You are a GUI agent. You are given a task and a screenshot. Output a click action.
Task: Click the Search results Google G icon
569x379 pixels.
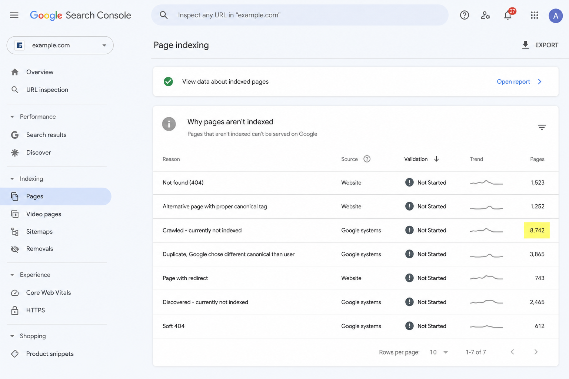(15, 135)
